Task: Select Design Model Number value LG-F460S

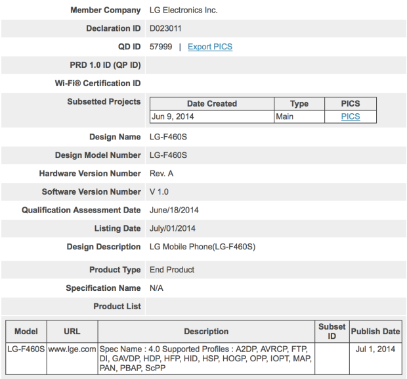Action: [x=168, y=155]
